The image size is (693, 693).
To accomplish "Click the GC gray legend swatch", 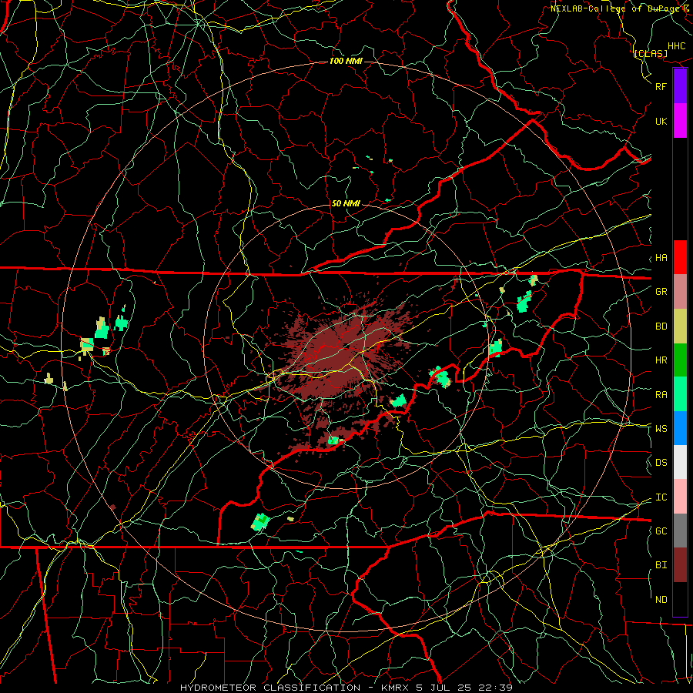I will pos(680,531).
